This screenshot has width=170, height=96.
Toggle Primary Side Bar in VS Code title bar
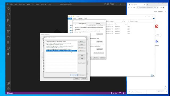[105, 4]
